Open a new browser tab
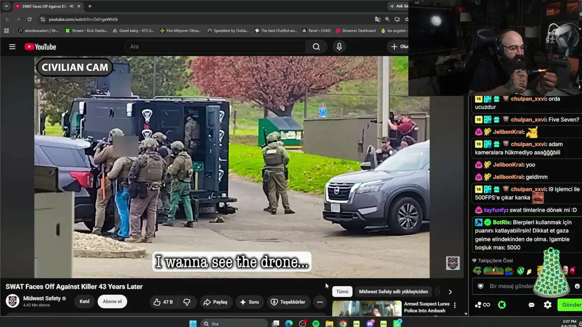The width and height of the screenshot is (582, 327). 90,6
